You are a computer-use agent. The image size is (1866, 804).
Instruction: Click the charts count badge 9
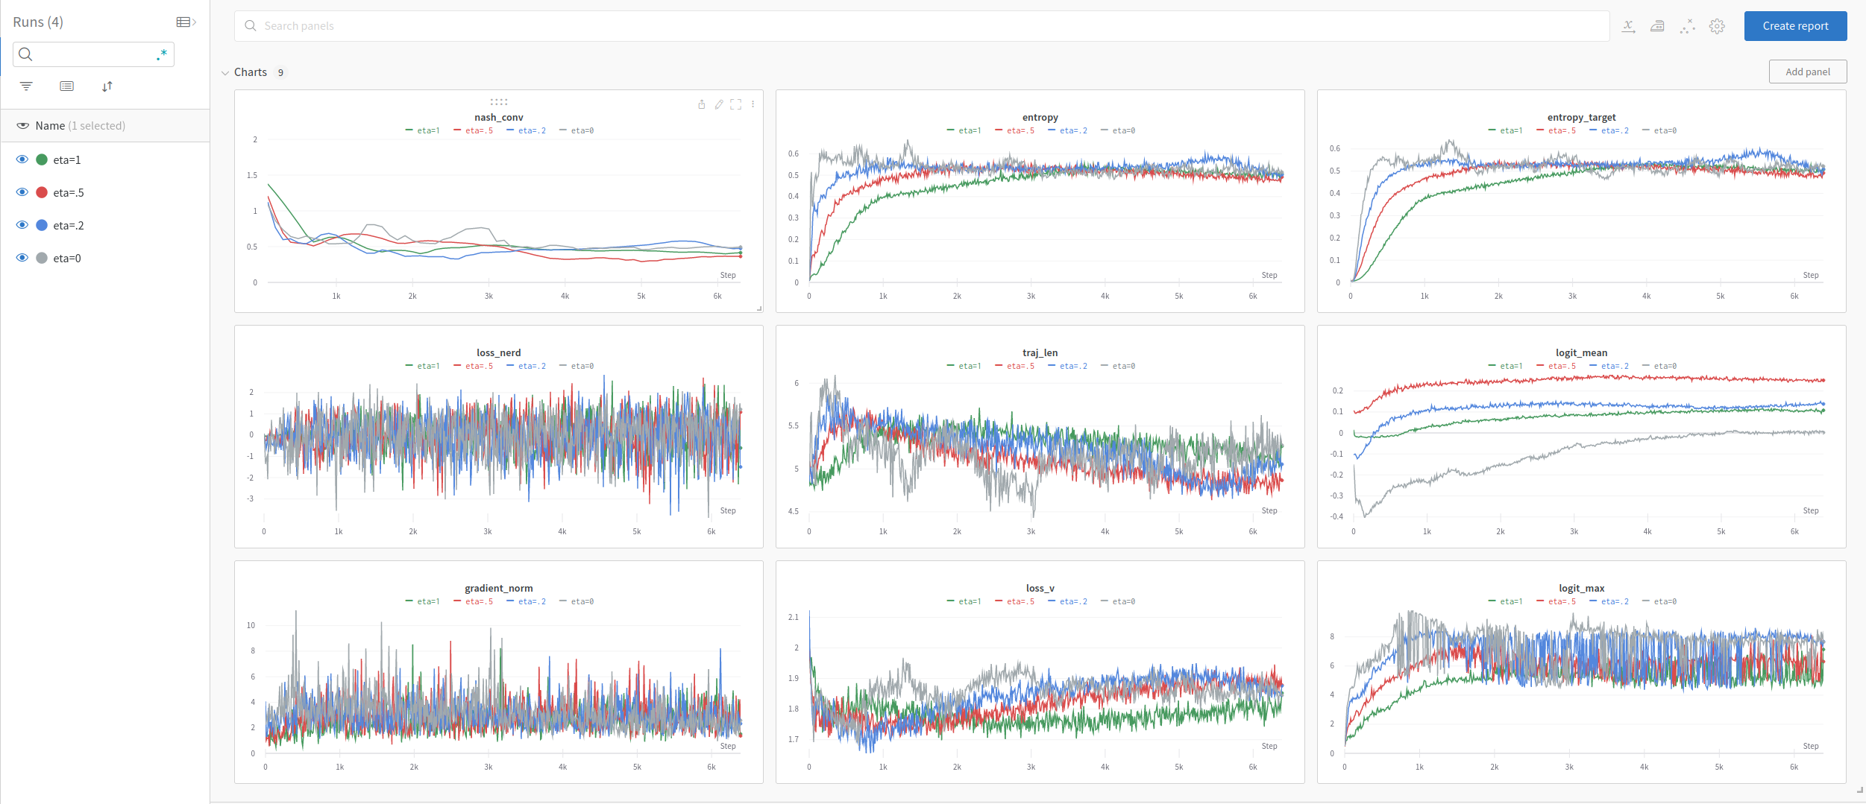click(x=280, y=73)
